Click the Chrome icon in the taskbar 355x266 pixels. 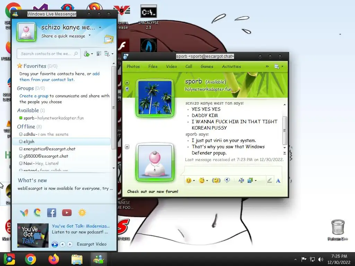(x=31, y=259)
